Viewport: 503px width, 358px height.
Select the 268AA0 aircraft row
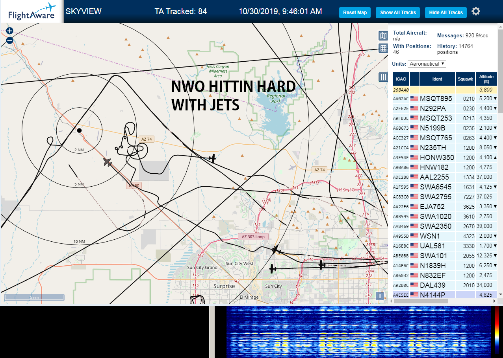pyautogui.click(x=445, y=90)
